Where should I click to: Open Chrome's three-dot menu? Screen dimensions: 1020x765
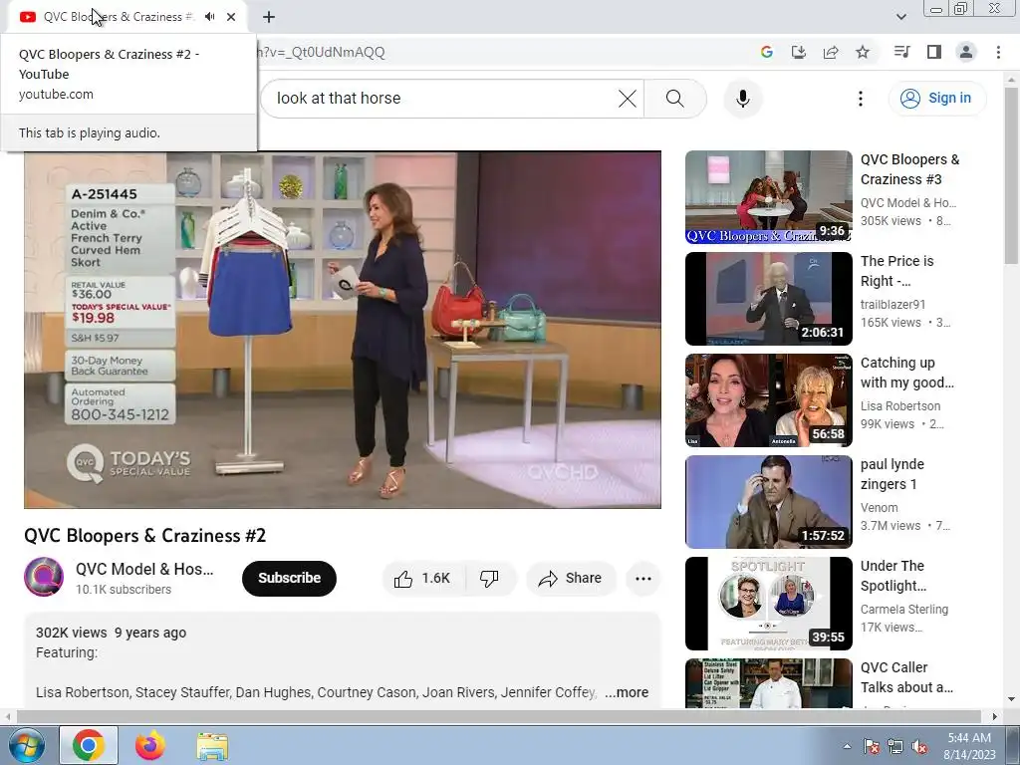point(998,52)
